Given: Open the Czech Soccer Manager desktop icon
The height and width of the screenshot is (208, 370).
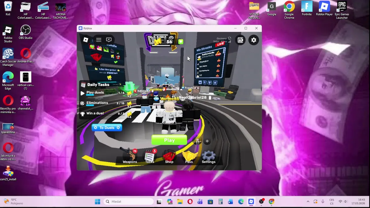Looking at the screenshot, I should coord(8,58).
